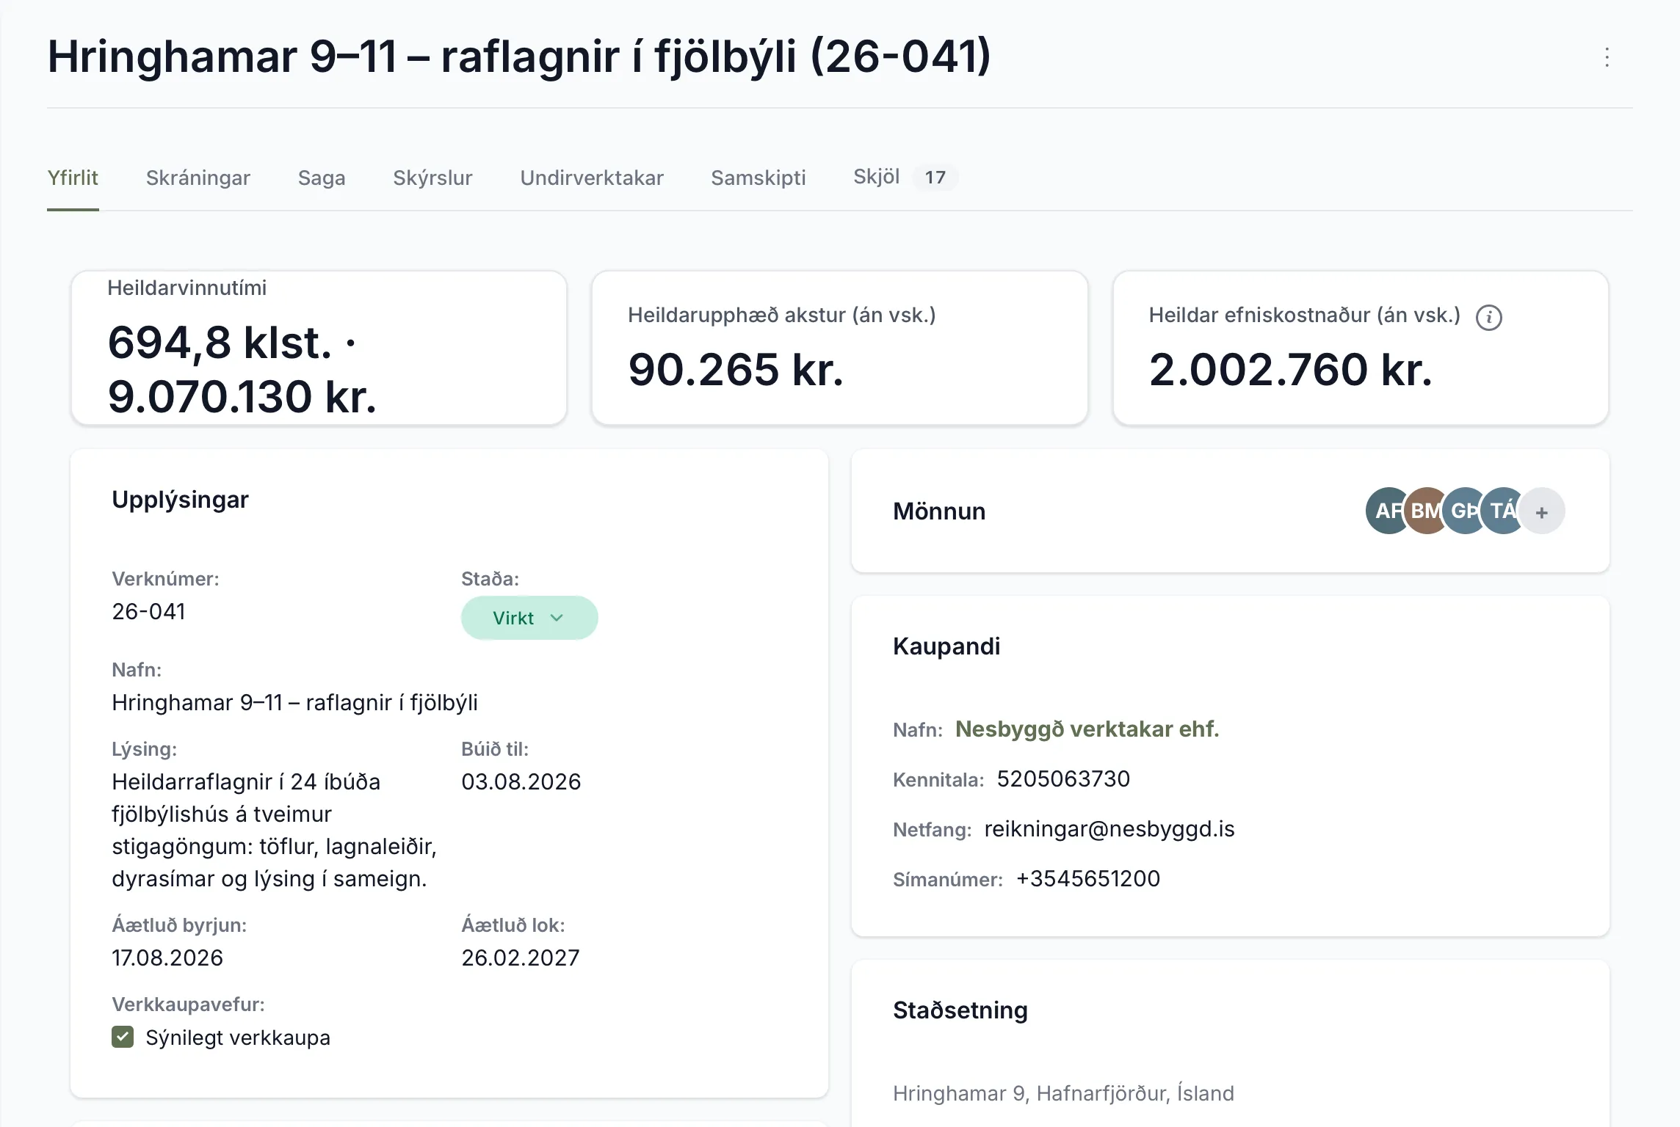1680x1127 pixels.
Task: Click the email reikningar@nesbyggd.is
Action: click(1109, 828)
